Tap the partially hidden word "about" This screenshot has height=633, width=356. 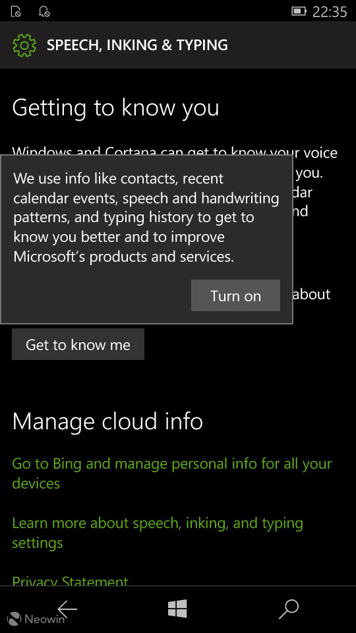pos(312,294)
